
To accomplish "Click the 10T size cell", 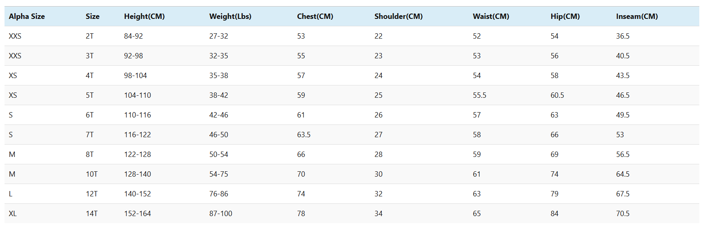I will [x=92, y=174].
